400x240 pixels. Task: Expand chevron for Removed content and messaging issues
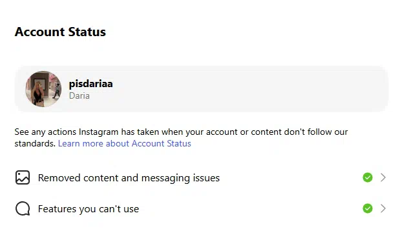click(x=383, y=177)
